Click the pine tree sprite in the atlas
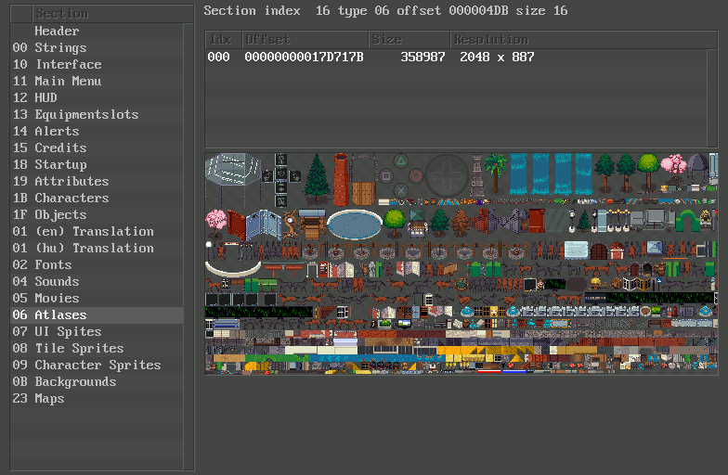Screen dimensions: 728x475 tap(318, 176)
